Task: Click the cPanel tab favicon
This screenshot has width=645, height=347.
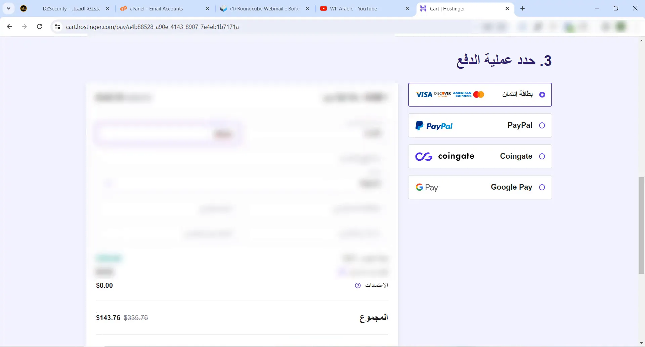Action: pyautogui.click(x=124, y=9)
